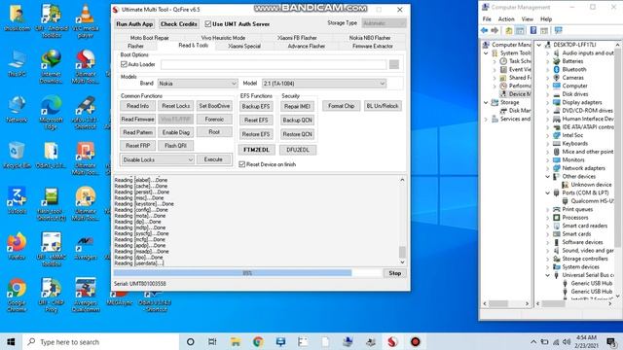Expand Disk drives node in device tree

548,94
